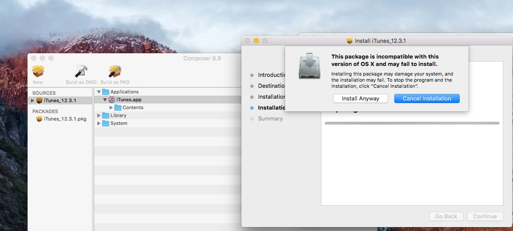This screenshot has height=231, width=513.
Task: Click the Applications folder icon
Action: click(x=105, y=92)
